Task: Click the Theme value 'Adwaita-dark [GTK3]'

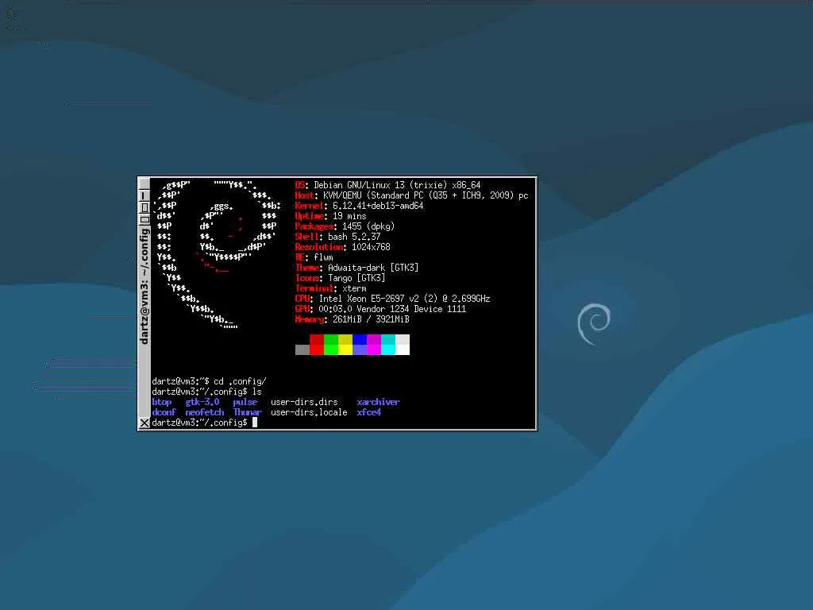Action: pos(373,268)
